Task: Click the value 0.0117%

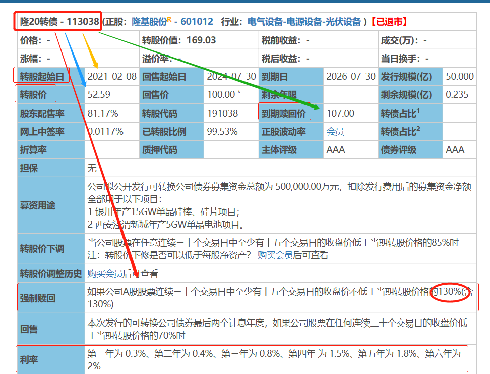Action: (105, 131)
